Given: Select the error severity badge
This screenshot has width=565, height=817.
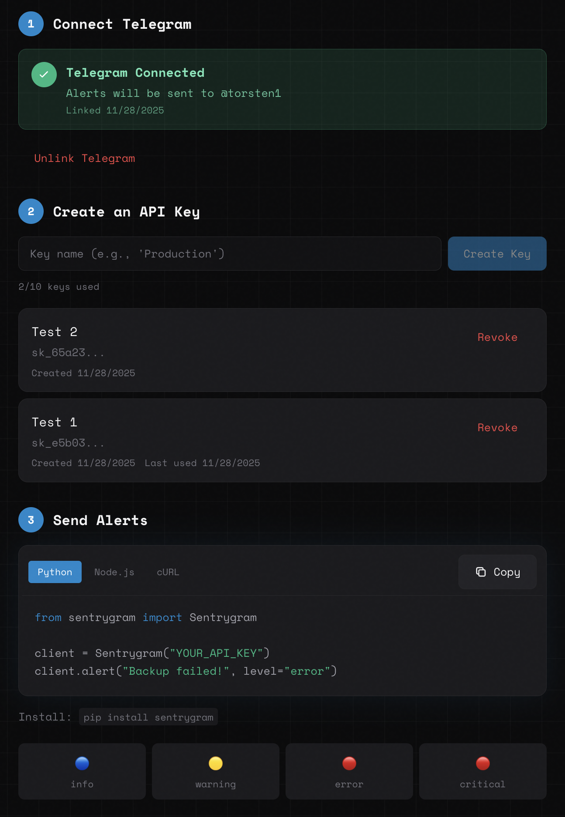Looking at the screenshot, I should [349, 772].
